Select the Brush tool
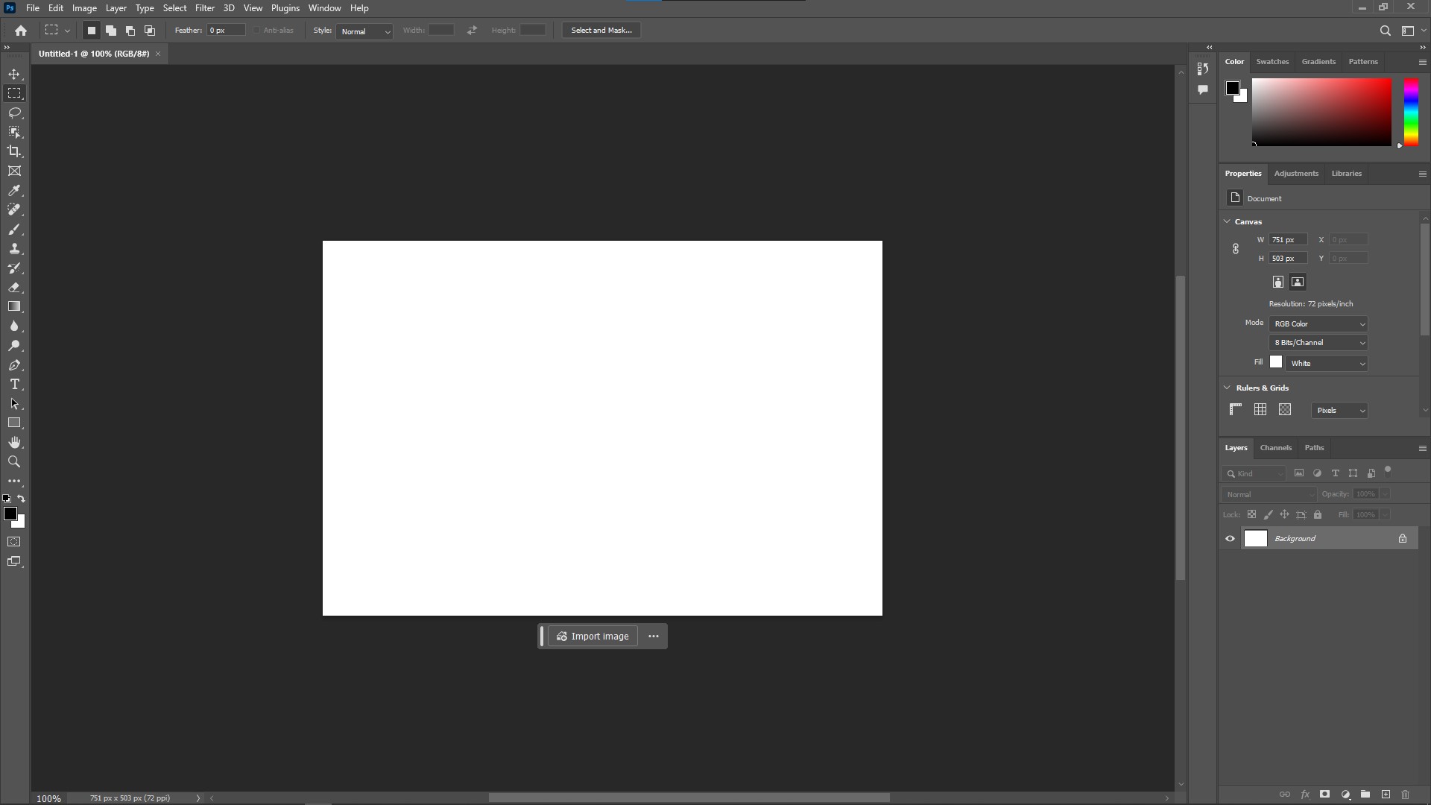Viewport: 1431px width, 805px height. pos(14,230)
